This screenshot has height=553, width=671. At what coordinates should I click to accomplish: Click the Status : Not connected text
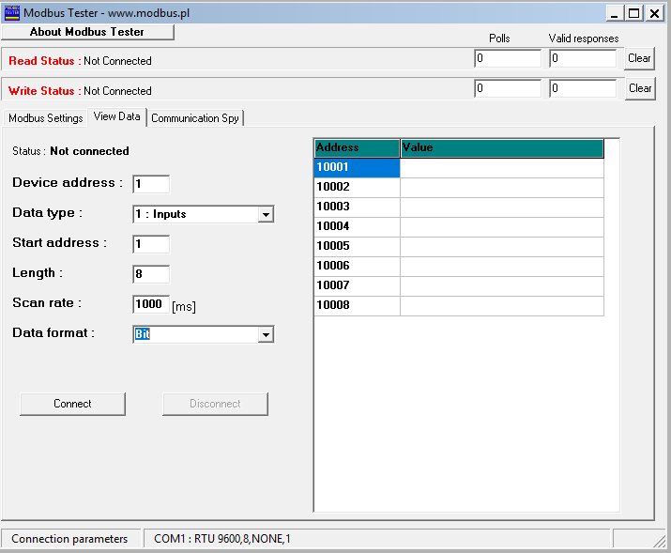[70, 151]
